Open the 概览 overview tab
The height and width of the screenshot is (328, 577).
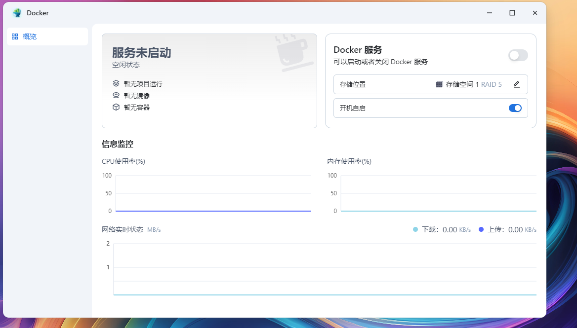click(47, 36)
